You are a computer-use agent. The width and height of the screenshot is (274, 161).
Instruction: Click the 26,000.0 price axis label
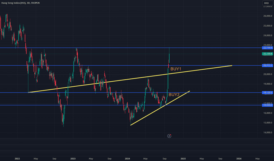[x=268, y=16]
